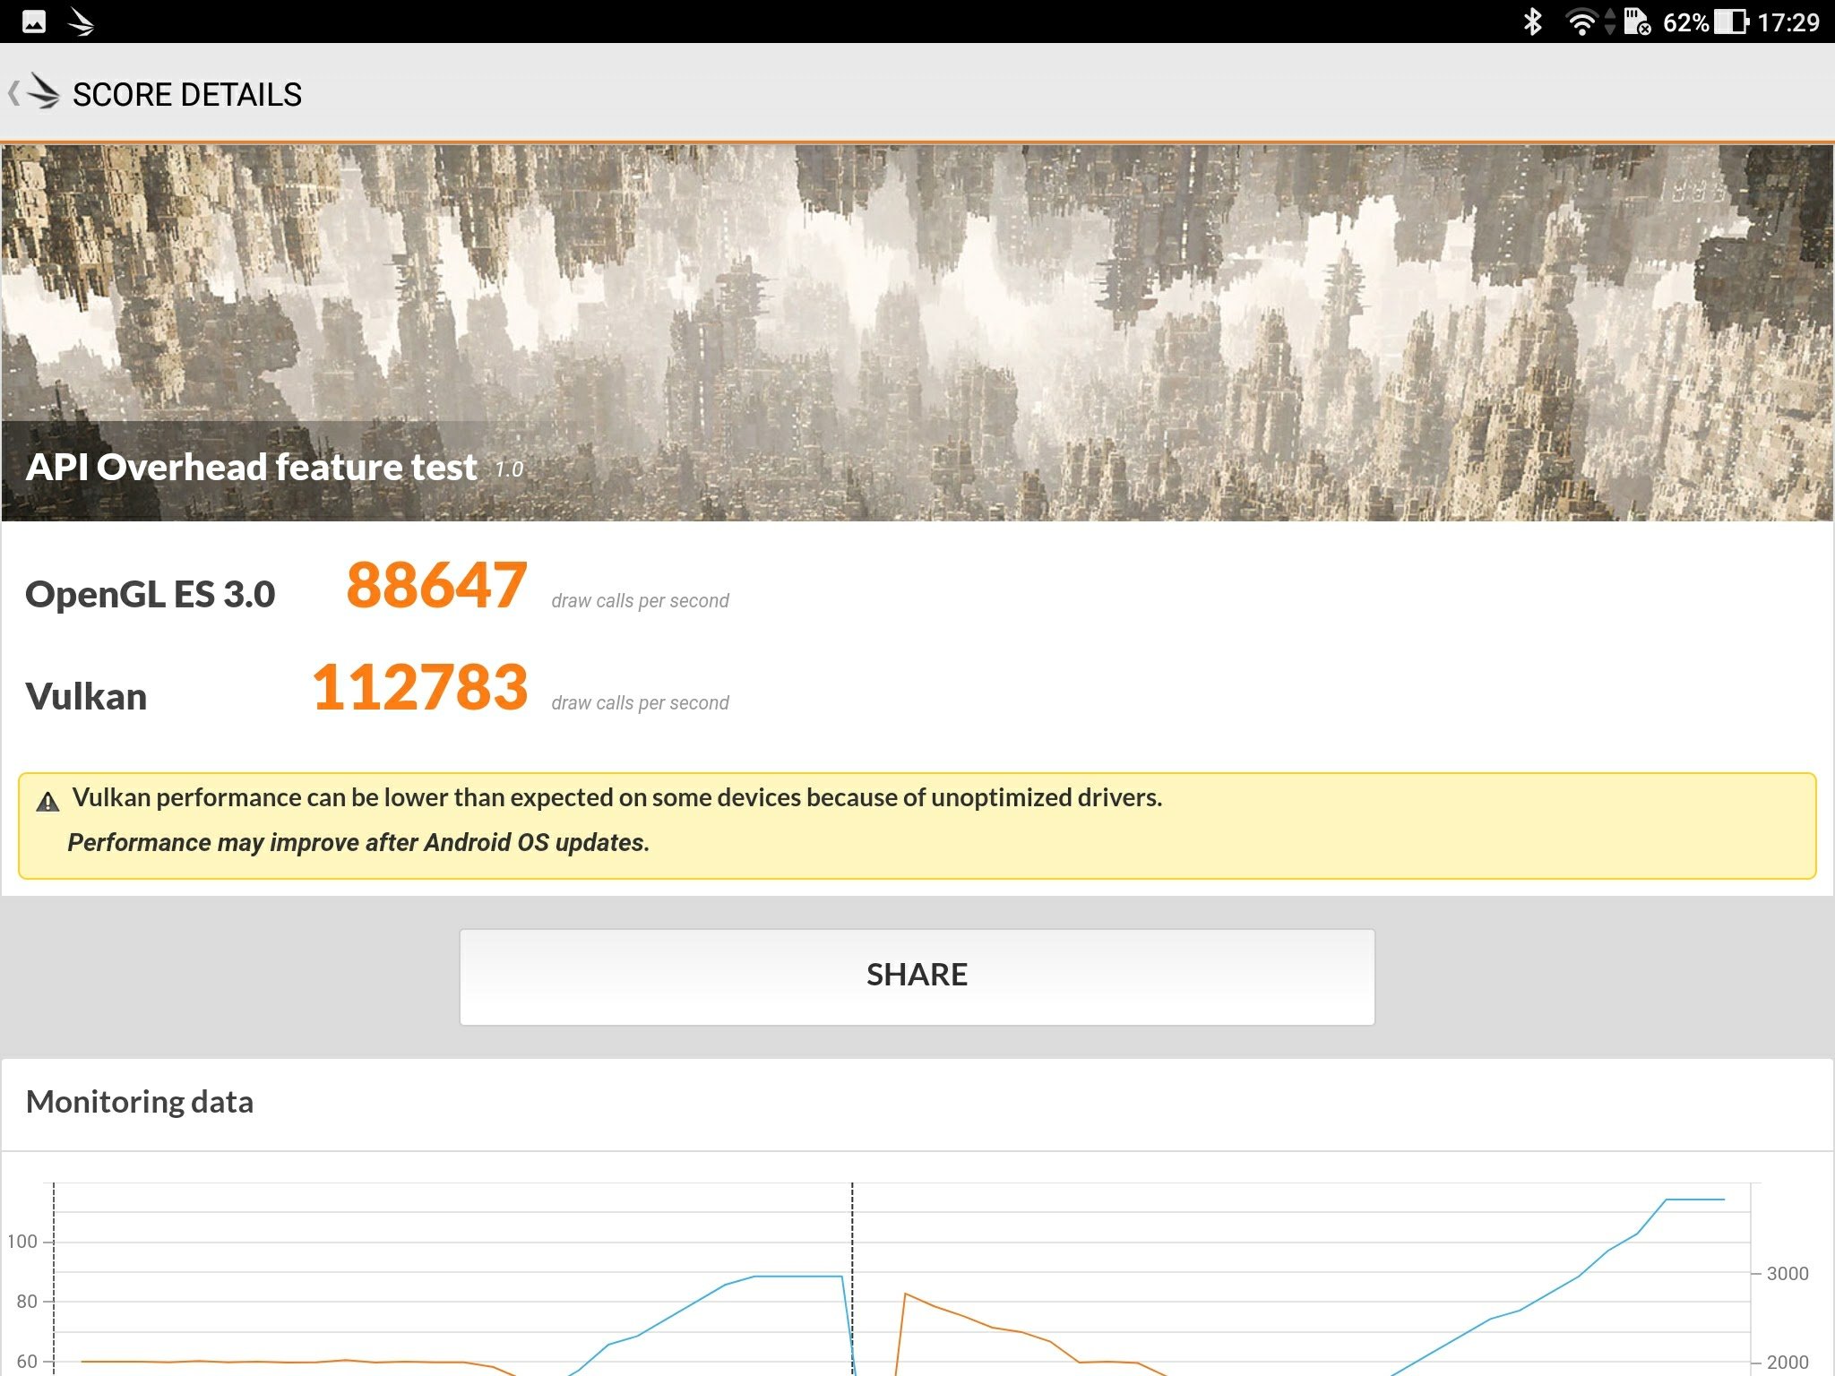Tap draw calls per second beside Vulkan score
1835x1376 pixels.
[x=640, y=703]
